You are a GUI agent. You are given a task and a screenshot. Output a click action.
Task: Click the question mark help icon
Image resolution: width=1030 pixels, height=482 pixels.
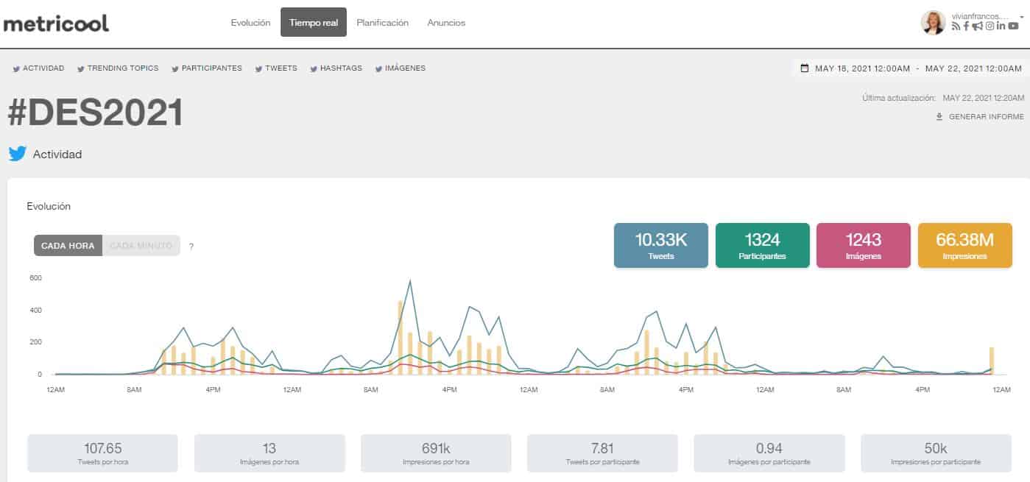click(x=191, y=247)
